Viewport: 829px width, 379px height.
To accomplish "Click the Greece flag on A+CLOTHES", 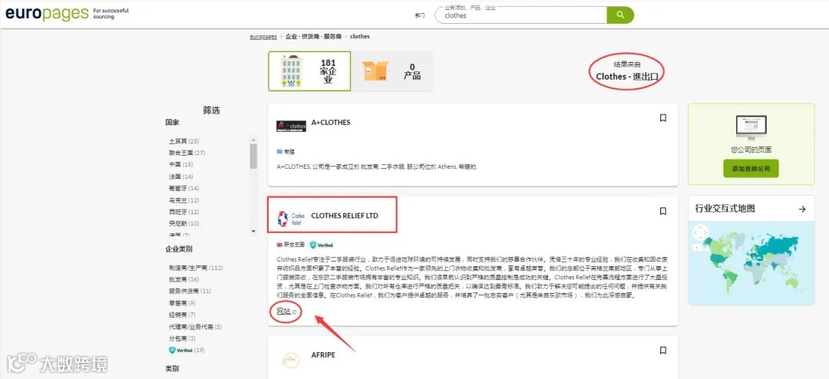I will pyautogui.click(x=279, y=152).
